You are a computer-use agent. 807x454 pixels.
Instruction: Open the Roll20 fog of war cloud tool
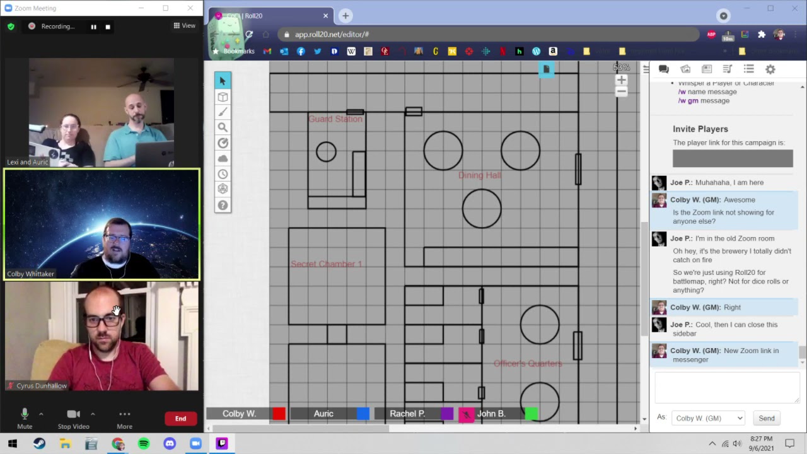click(223, 158)
